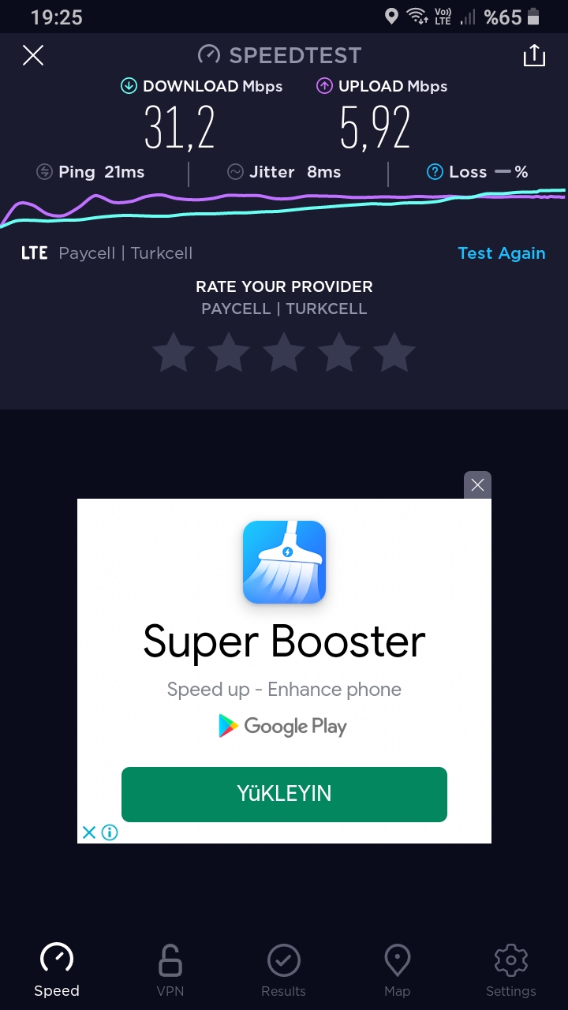
Task: Switch to the VPN tab
Action: click(x=170, y=971)
